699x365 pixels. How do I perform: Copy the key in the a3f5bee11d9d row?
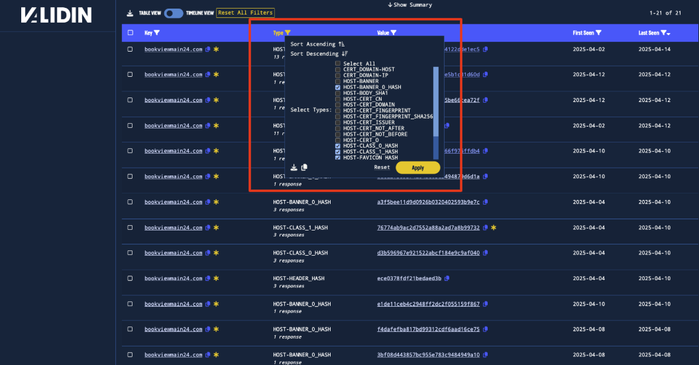[208, 202]
